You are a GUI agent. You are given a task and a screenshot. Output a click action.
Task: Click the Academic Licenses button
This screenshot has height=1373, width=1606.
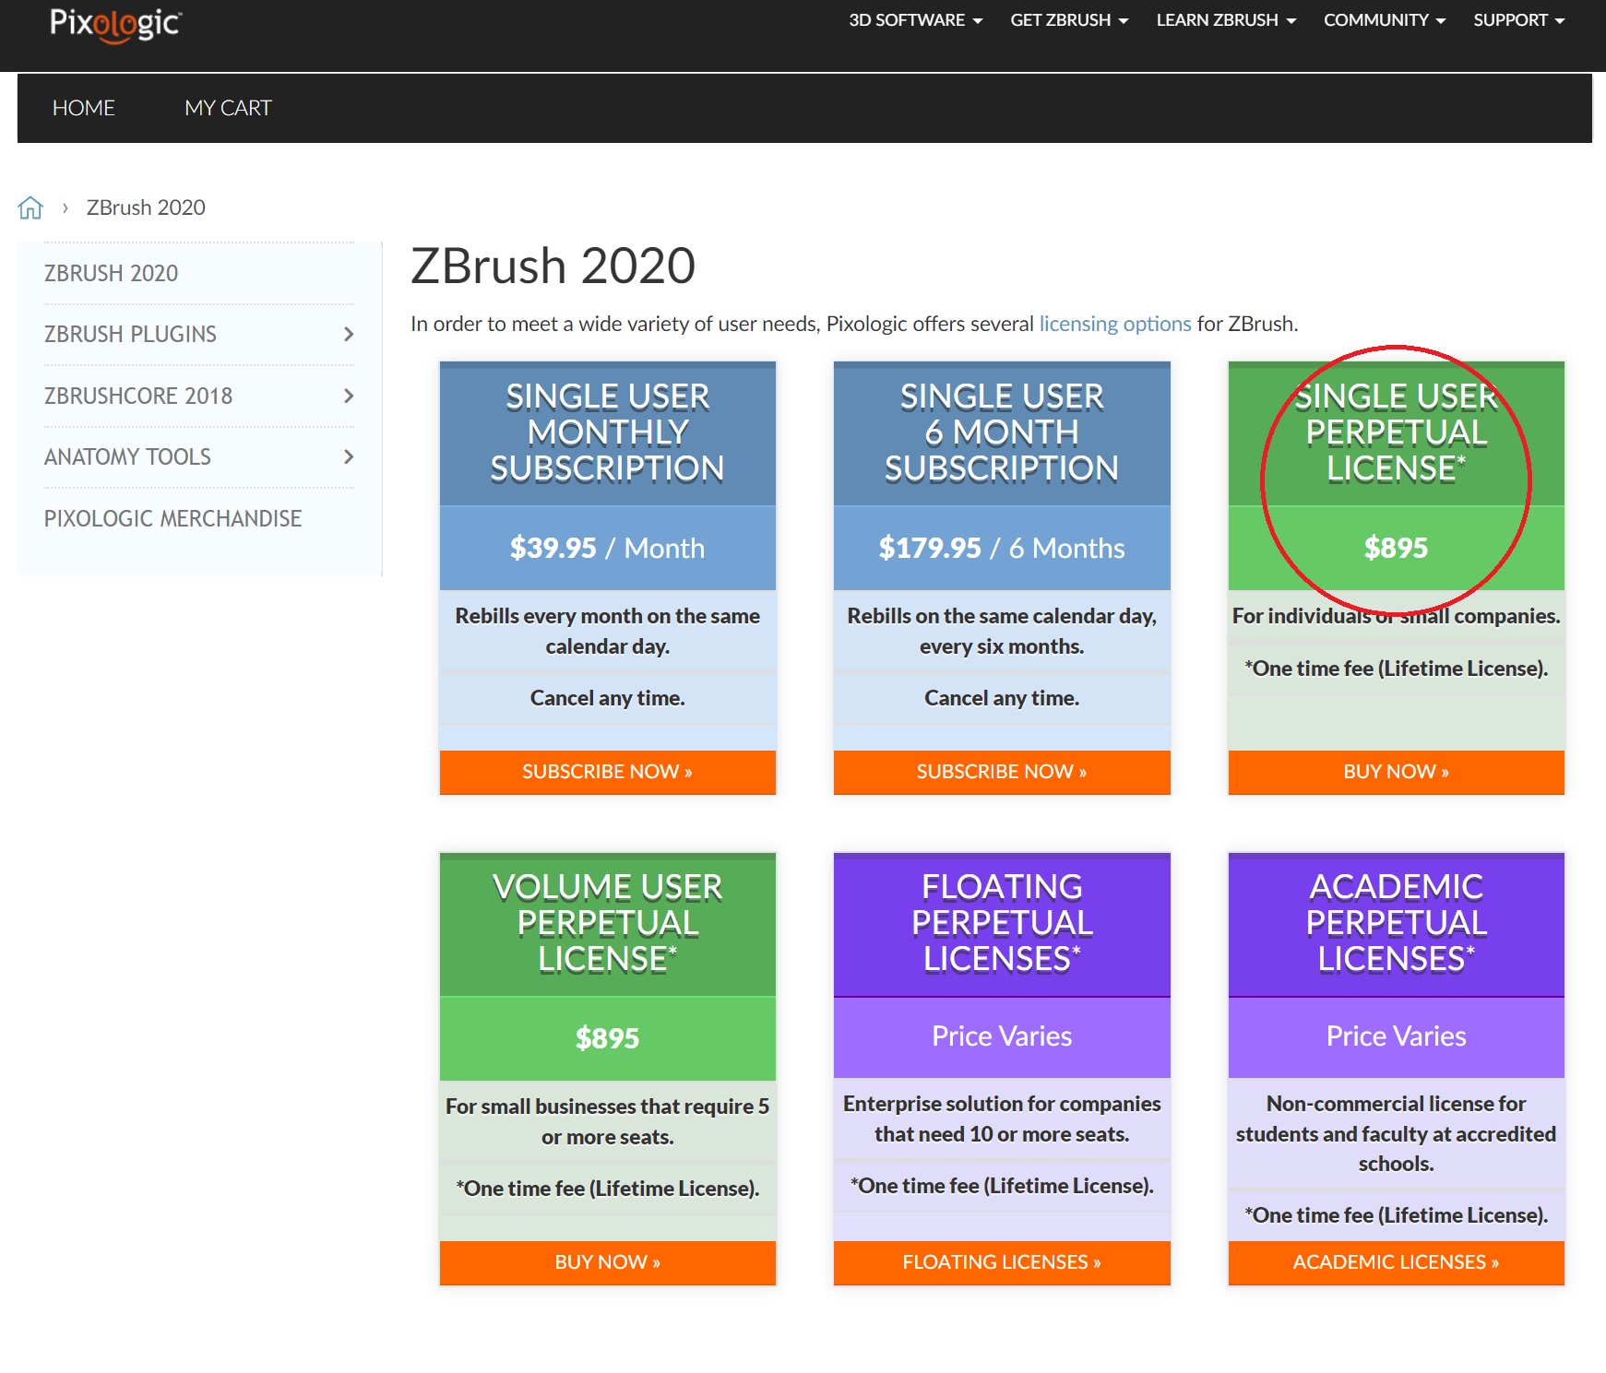[1397, 1262]
